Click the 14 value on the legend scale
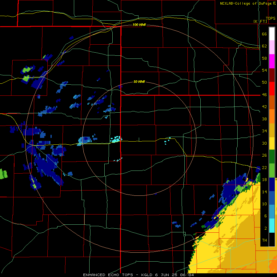The height and width of the screenshot is (277, 277). [264, 192]
